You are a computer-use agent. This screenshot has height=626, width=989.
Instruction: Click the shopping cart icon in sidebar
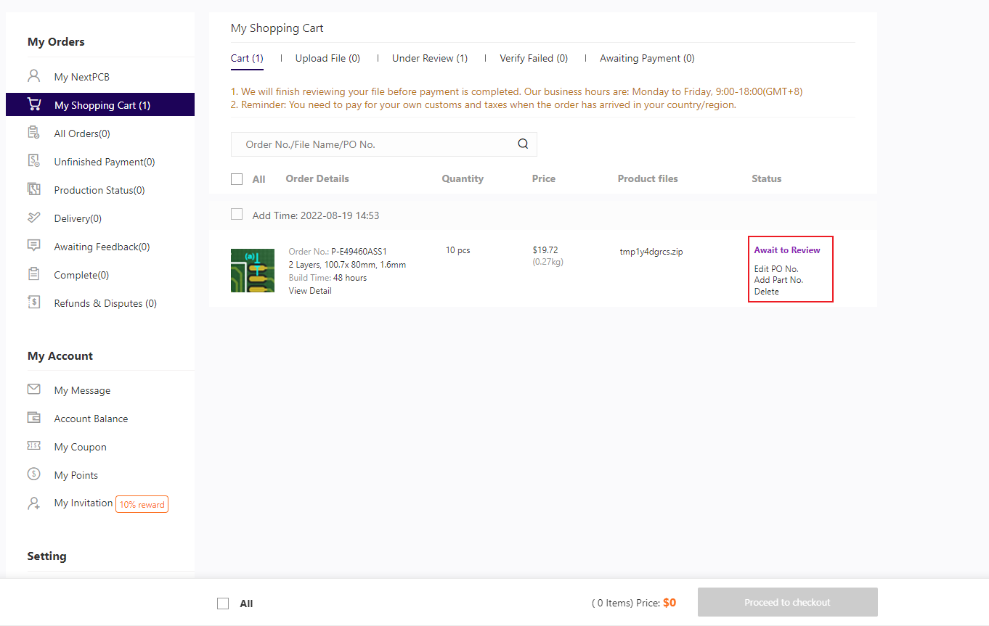[x=34, y=104]
